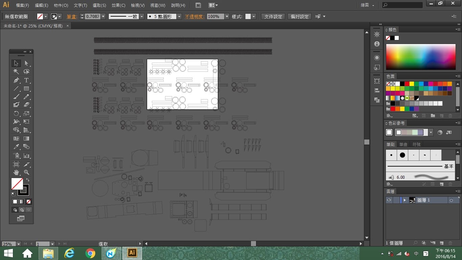Open the opacity 100% dropdown arrow
The image size is (462, 260).
pos(227,16)
